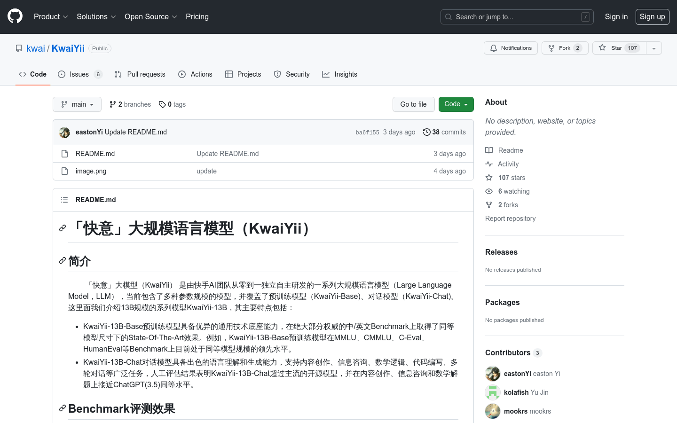Click the star icon next to 107 stars
This screenshot has width=677, height=423.
coord(489,178)
